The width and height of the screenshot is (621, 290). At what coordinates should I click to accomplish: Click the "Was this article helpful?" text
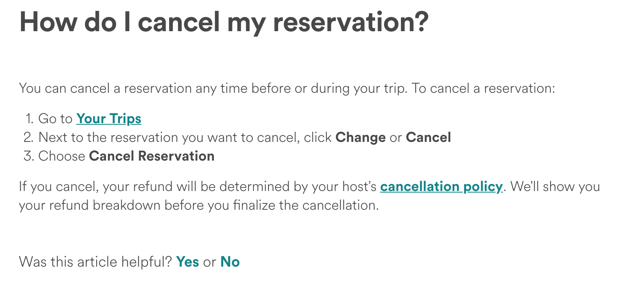pos(95,262)
